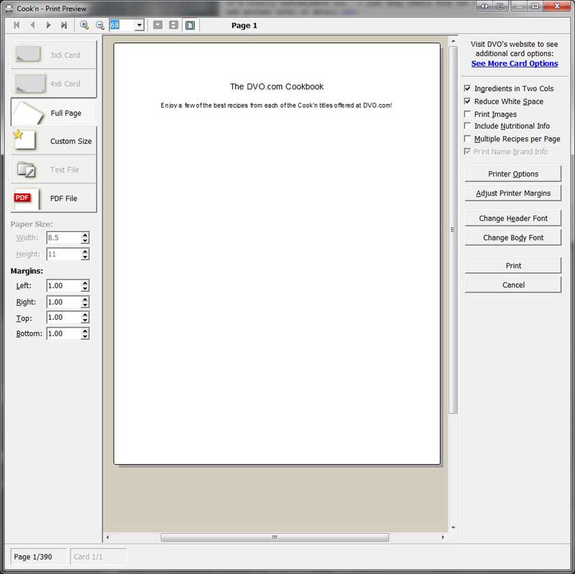The image size is (575, 574).
Task: Enable Print Images checkbox
Action: pos(467,114)
